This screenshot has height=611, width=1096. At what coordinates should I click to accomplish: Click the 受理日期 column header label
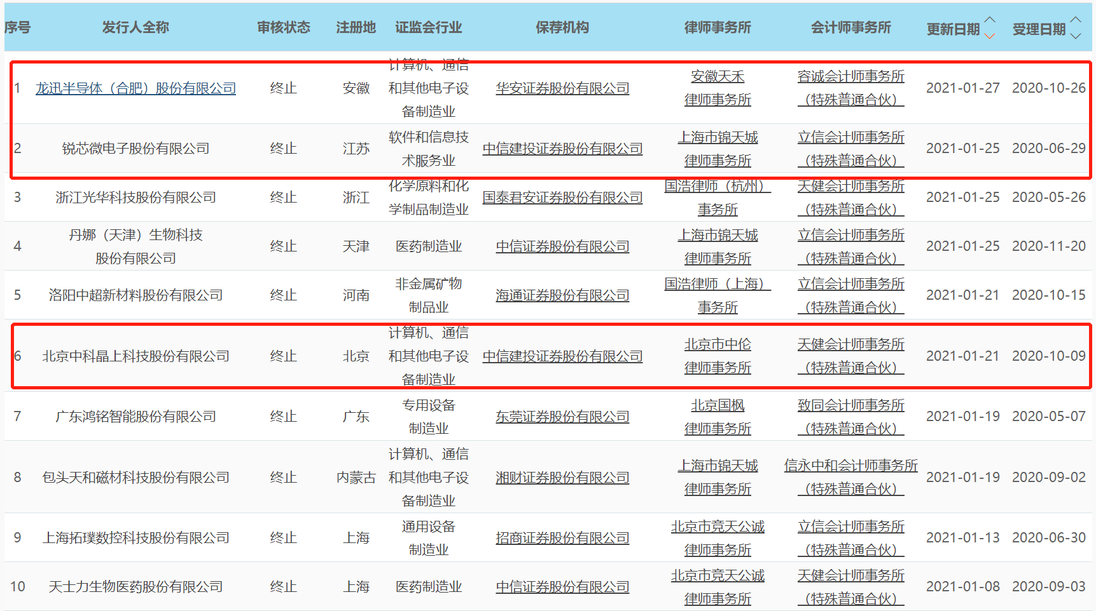[x=1039, y=29]
